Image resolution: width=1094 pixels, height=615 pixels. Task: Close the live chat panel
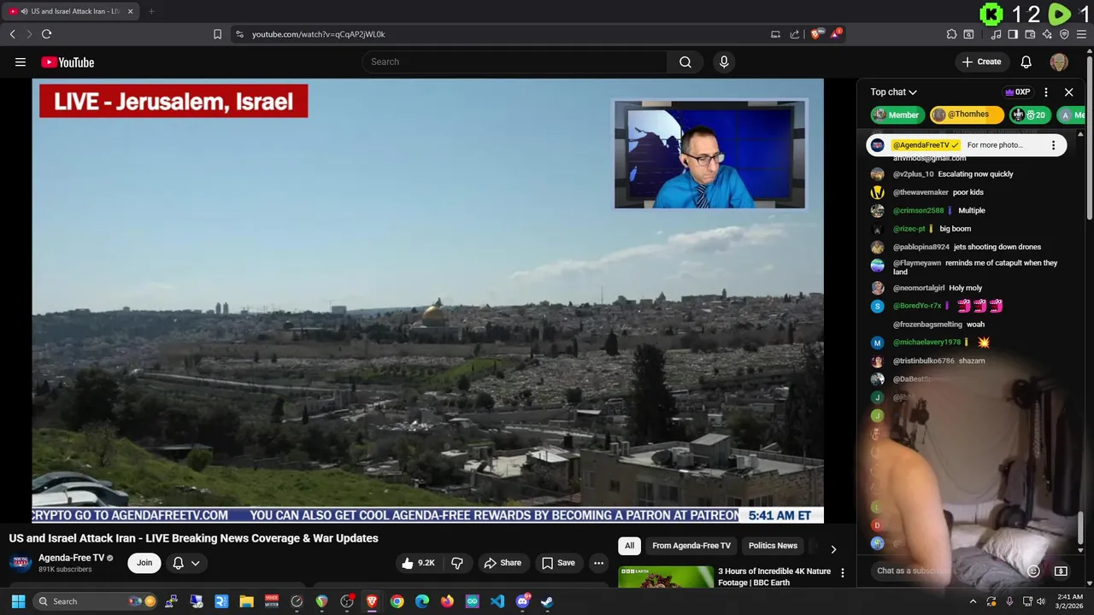(x=1068, y=92)
